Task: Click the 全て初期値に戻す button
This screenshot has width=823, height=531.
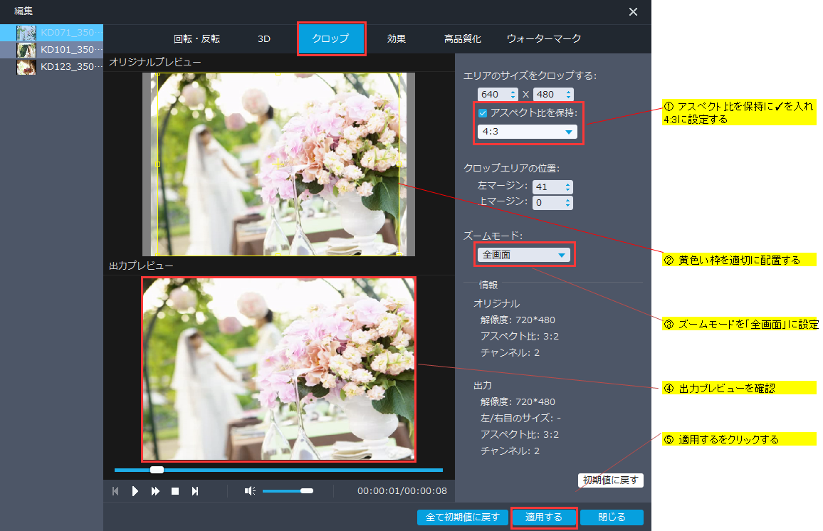Action: click(463, 517)
